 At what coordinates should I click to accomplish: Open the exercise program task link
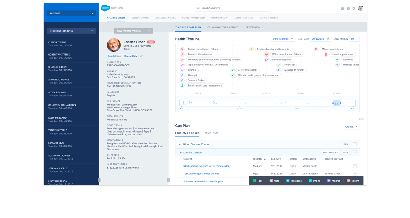207,166
